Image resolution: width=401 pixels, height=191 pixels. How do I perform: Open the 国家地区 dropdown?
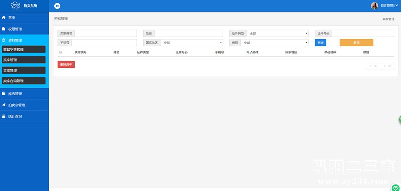[191, 43]
